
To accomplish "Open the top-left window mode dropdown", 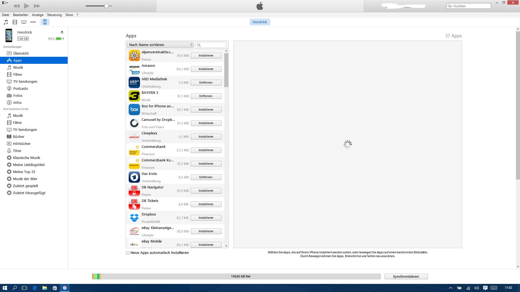I will (5, 3).
